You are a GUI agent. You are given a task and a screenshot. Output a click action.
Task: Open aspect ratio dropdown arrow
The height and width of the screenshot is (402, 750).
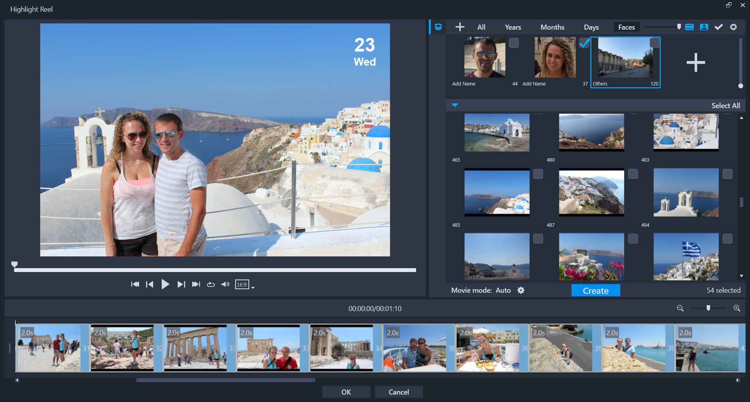pyautogui.click(x=253, y=288)
